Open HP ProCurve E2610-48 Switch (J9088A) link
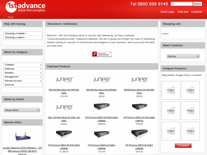The image size is (207, 155). [139, 147]
